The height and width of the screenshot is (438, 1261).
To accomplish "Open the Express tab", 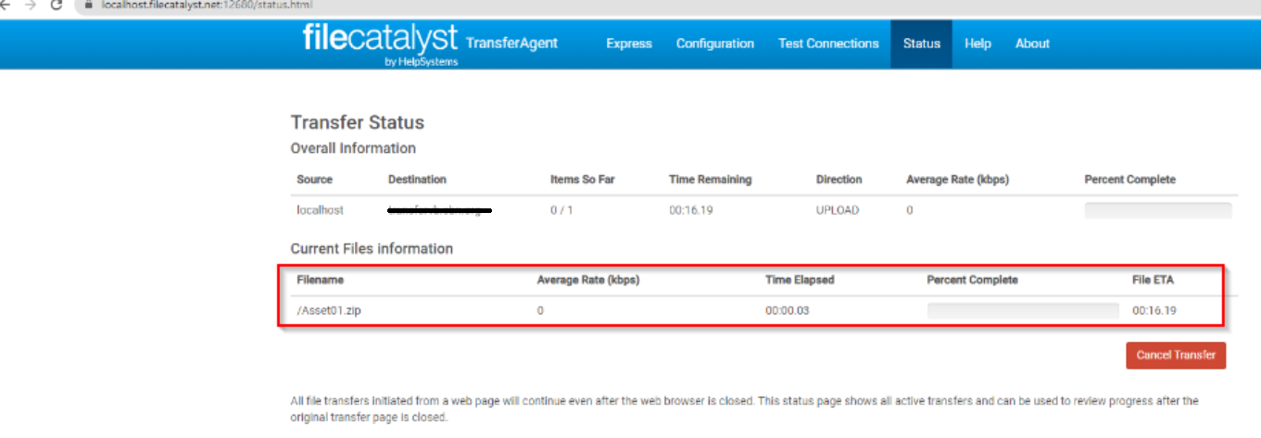I will coord(629,44).
